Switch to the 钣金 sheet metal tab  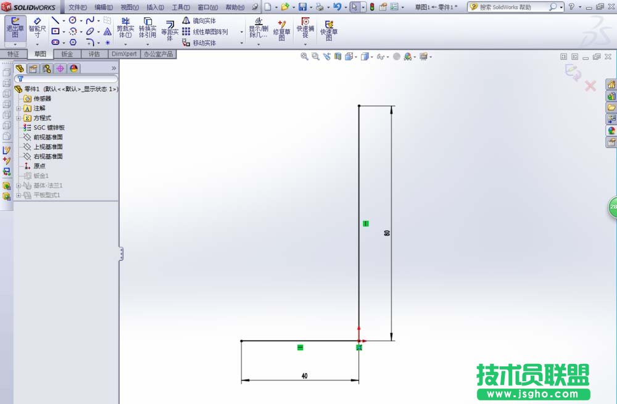67,54
